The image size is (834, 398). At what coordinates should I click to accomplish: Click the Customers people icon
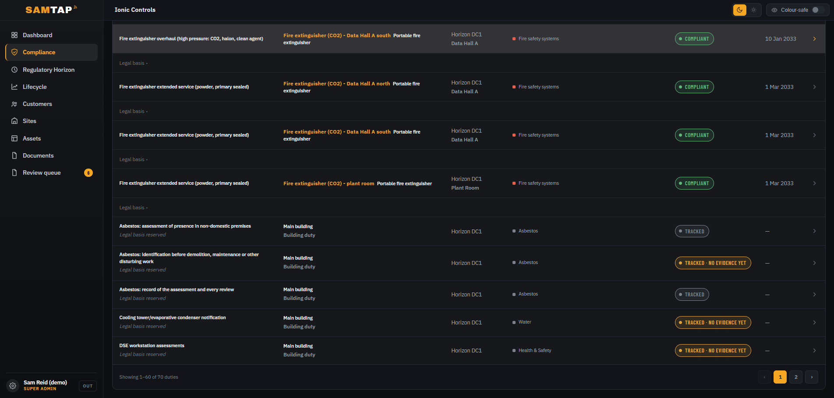14,104
